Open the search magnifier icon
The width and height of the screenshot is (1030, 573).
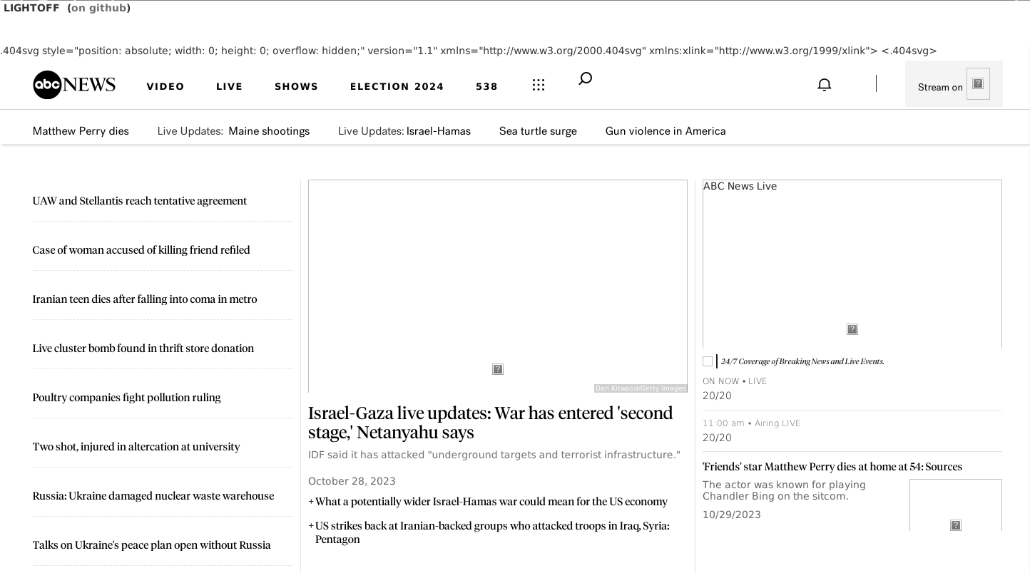tap(585, 78)
